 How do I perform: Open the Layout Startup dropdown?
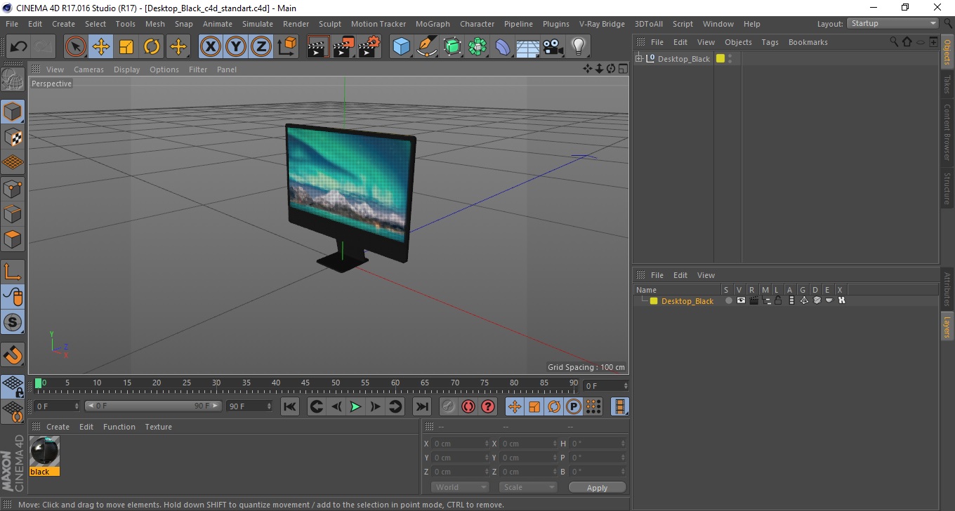[893, 23]
